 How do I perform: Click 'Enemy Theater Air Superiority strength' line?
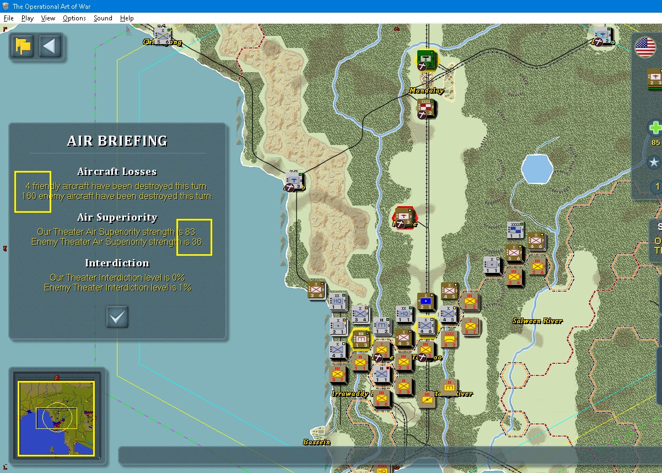[117, 241]
